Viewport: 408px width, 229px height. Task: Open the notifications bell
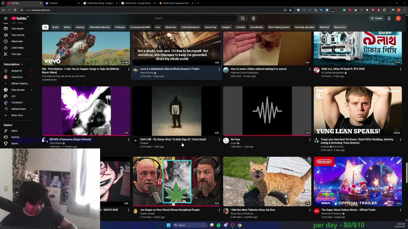pos(389,18)
